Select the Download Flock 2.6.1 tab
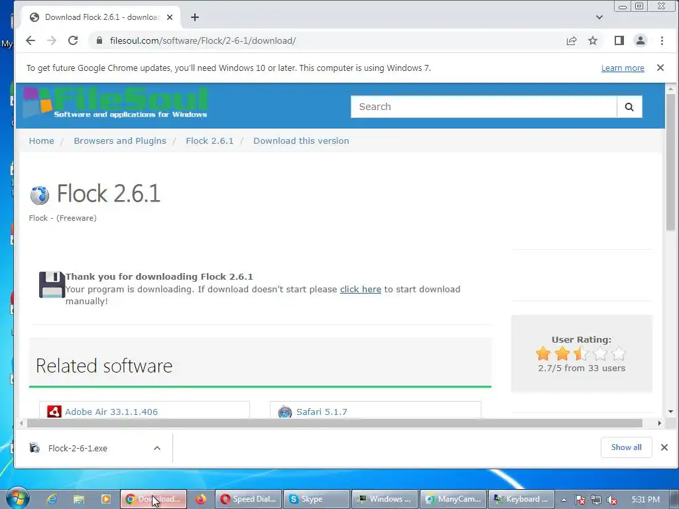This screenshot has height=509, width=679. (x=101, y=17)
